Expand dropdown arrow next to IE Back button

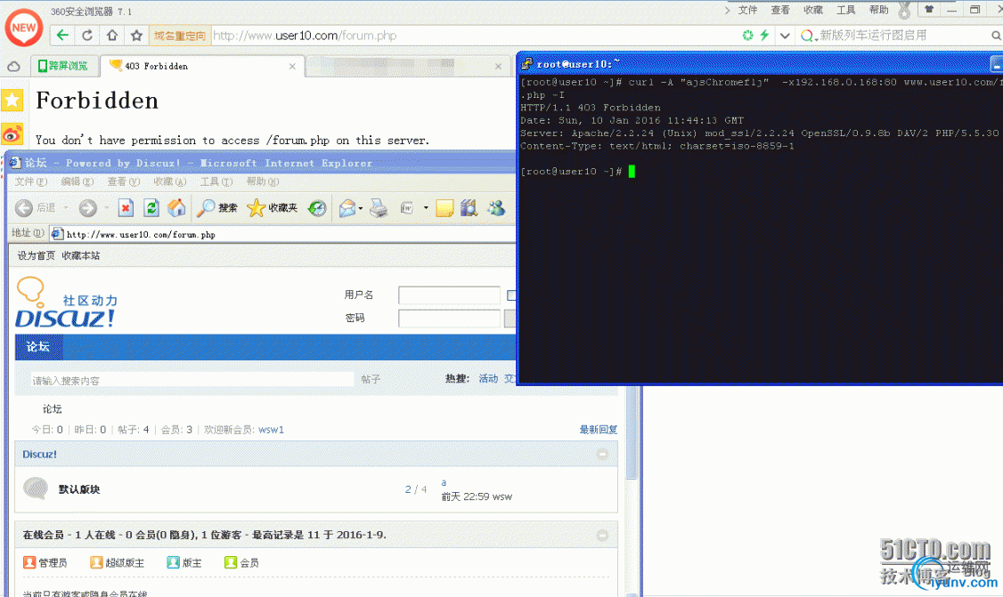click(65, 207)
